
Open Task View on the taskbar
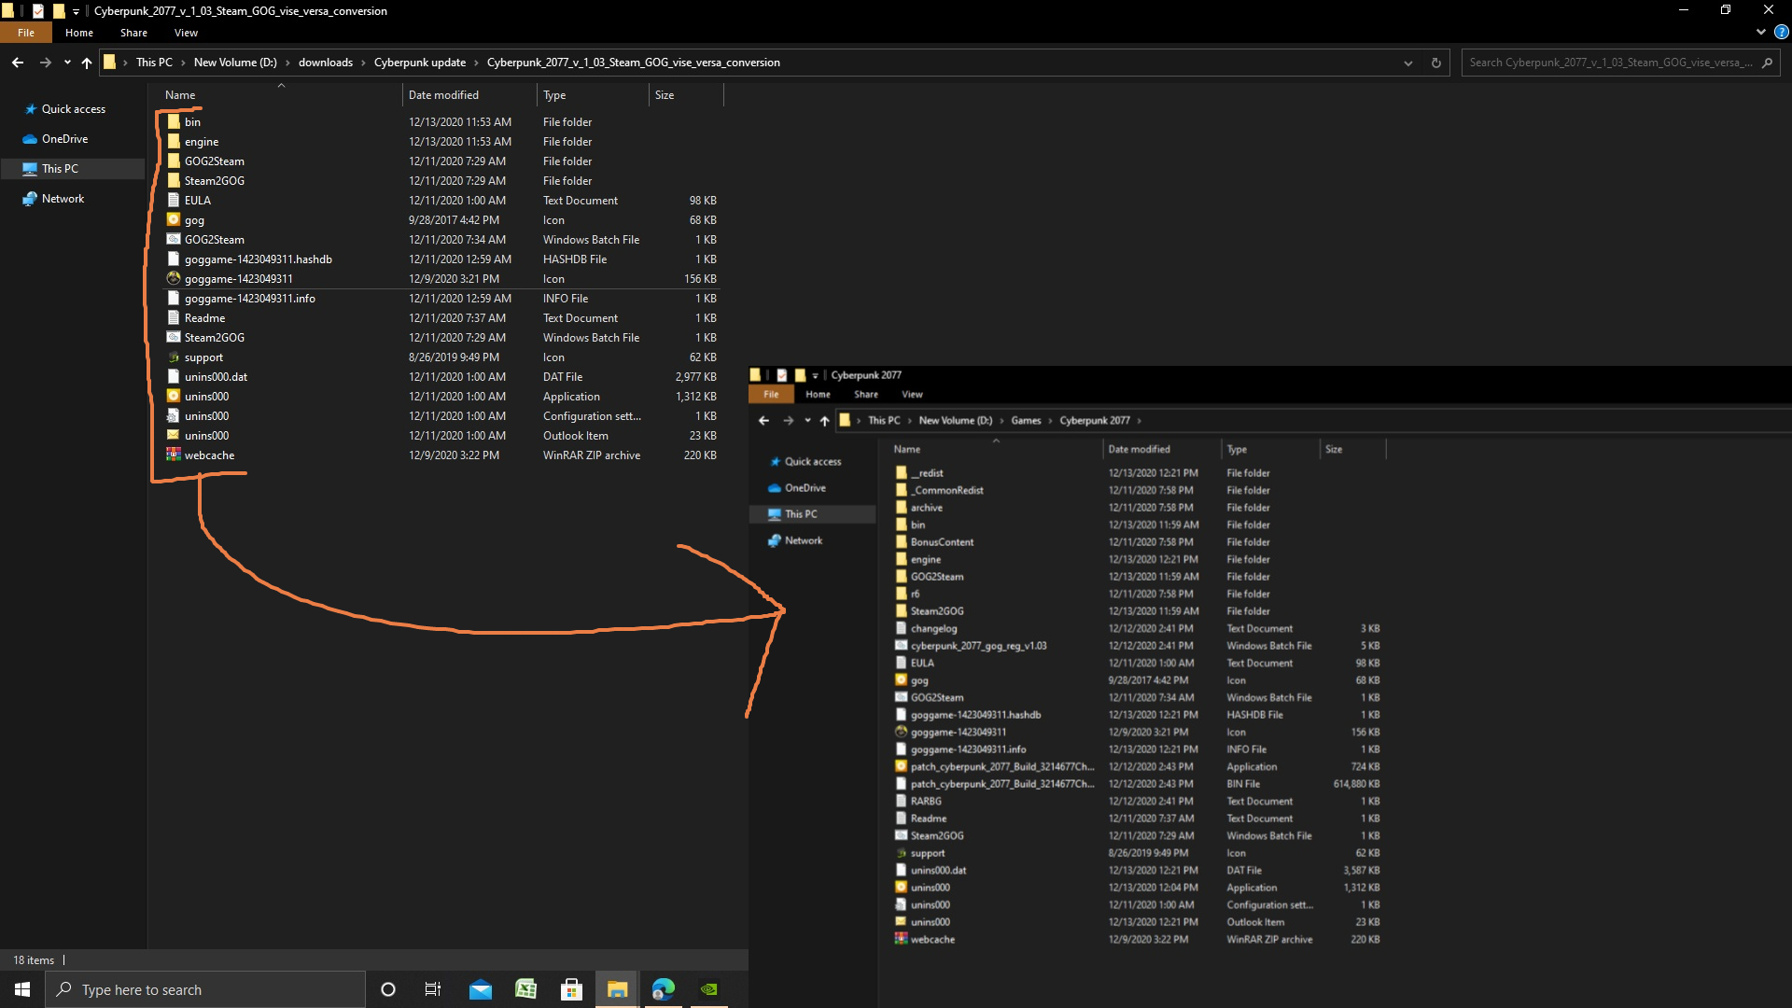(432, 989)
